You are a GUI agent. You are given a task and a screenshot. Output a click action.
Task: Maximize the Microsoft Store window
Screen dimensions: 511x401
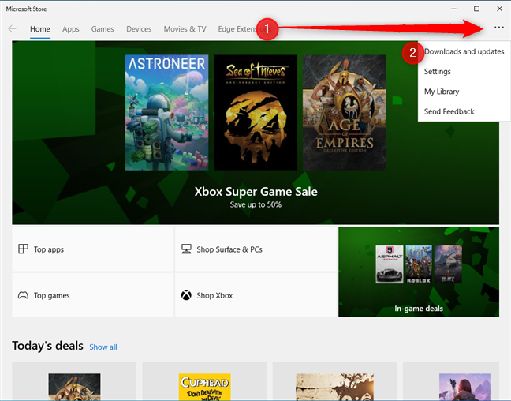point(476,9)
